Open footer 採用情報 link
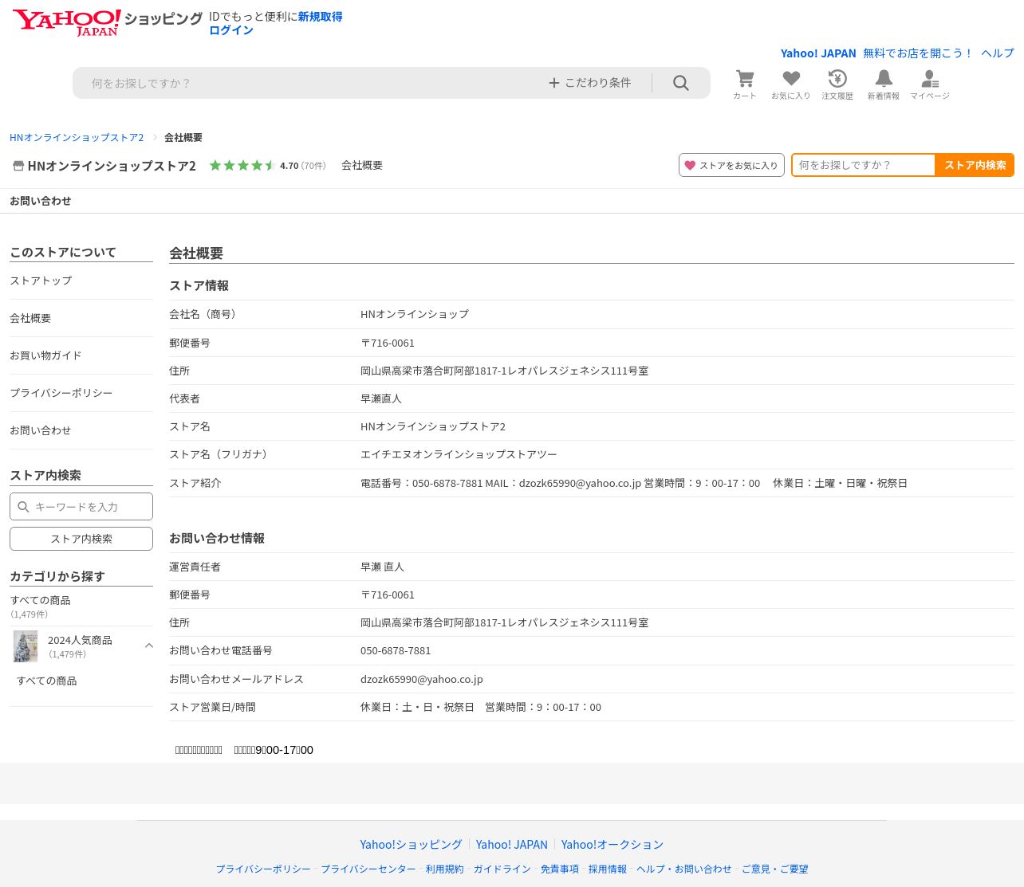 (x=608, y=869)
